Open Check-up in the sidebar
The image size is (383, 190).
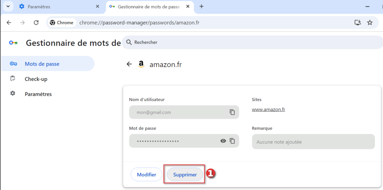click(36, 79)
